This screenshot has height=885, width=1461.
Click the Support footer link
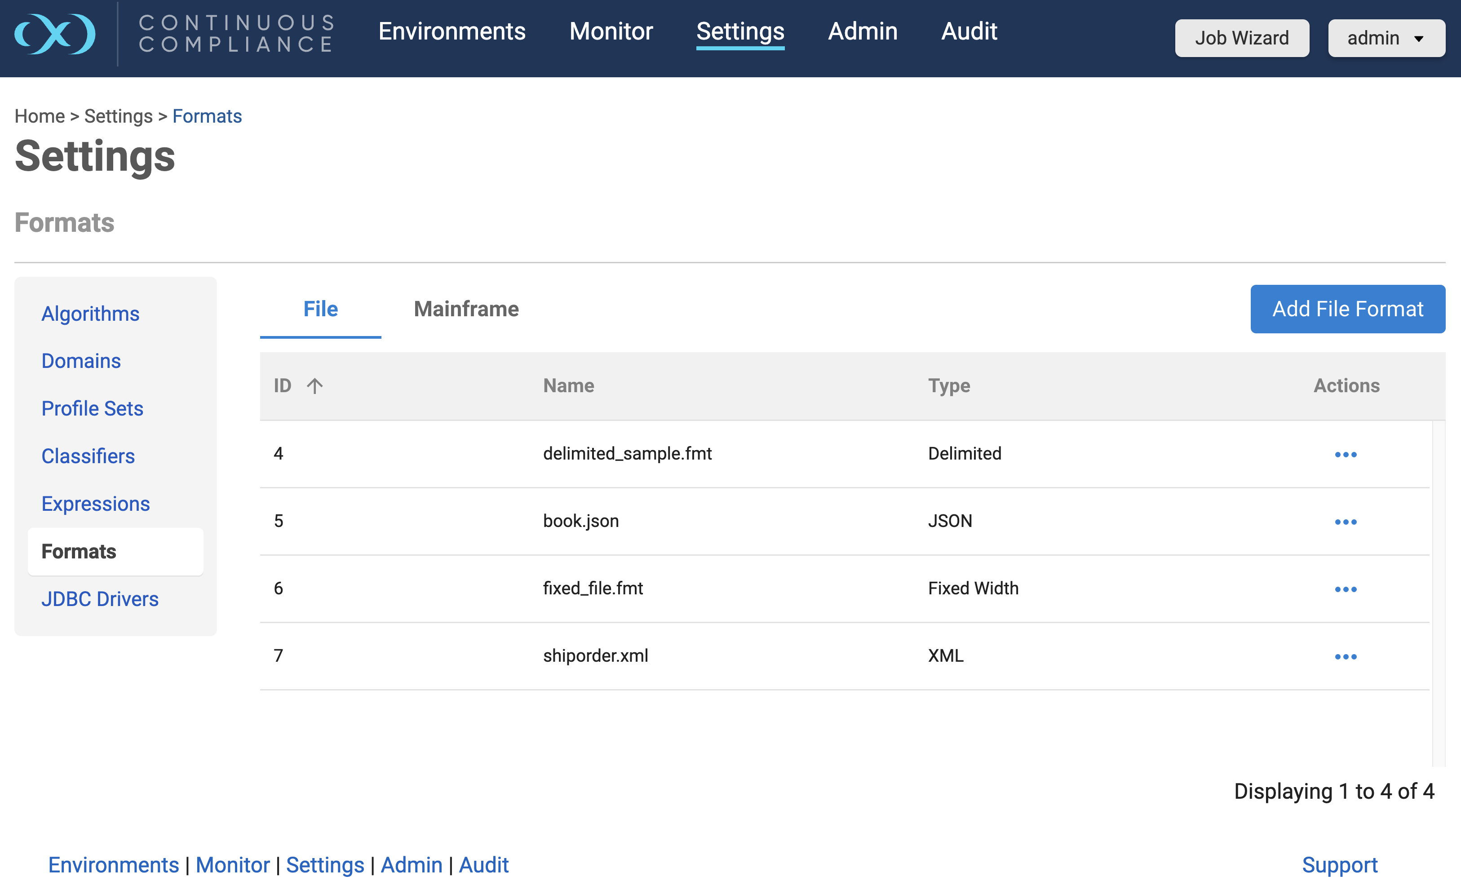pos(1339,865)
